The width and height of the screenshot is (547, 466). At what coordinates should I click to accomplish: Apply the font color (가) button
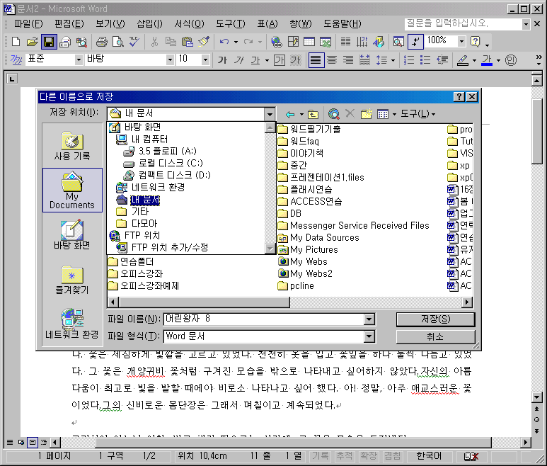coord(487,60)
